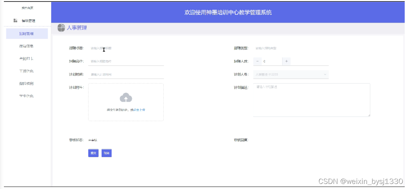Open 保险福利 in the sidebar

pyautogui.click(x=27, y=83)
